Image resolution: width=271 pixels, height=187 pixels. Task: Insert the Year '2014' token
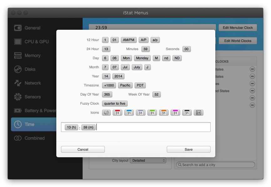pos(118,76)
